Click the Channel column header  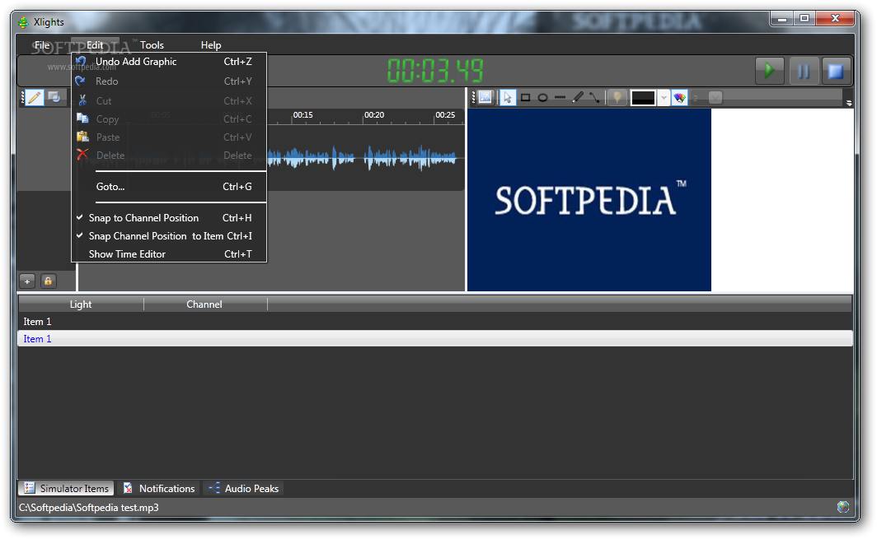coord(204,304)
